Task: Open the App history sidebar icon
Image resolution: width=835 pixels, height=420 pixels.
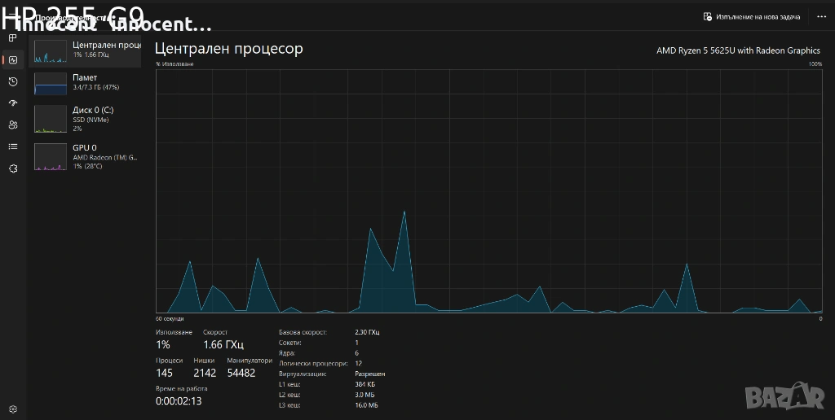Action: pos(13,81)
